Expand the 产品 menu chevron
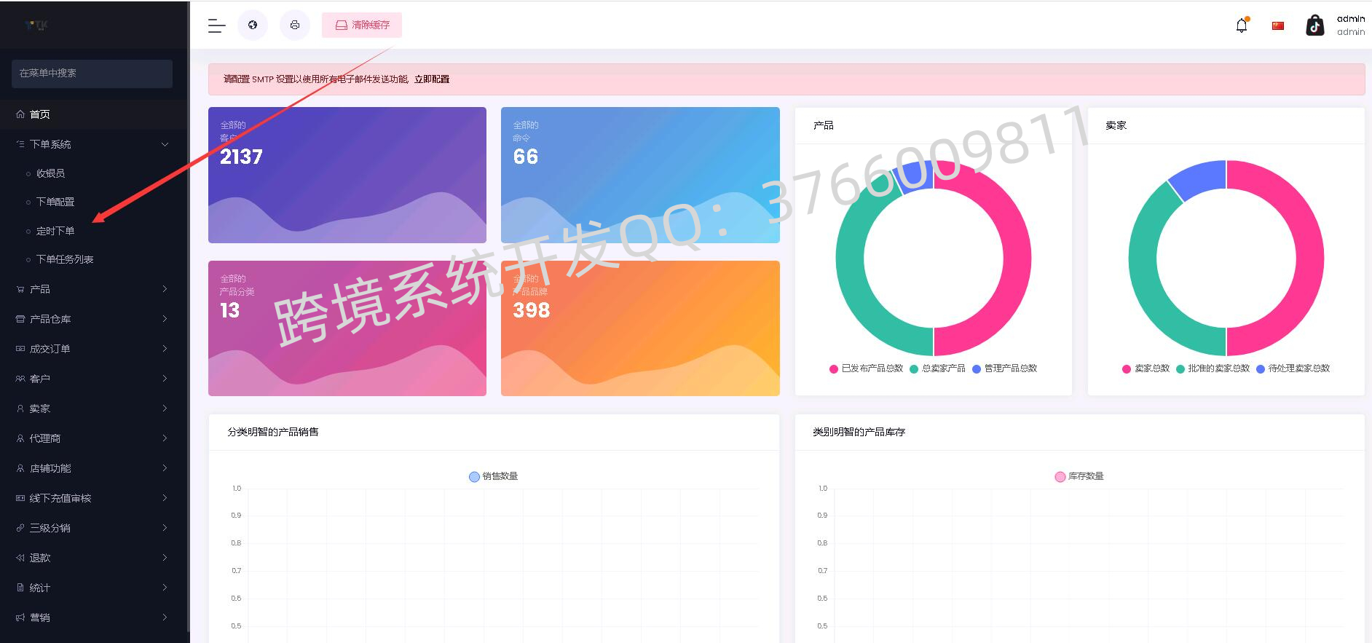 [165, 289]
